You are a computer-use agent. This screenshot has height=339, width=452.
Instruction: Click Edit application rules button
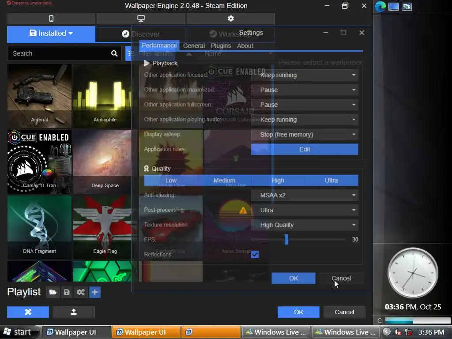pyautogui.click(x=305, y=149)
